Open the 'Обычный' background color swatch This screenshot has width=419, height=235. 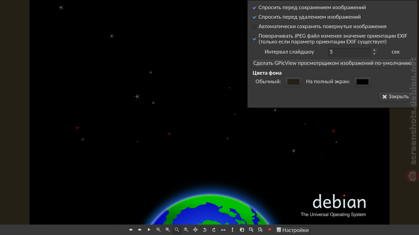tap(293, 82)
